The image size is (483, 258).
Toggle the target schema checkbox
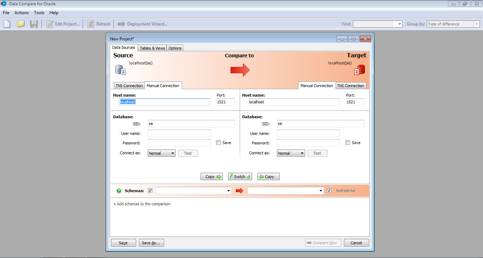pos(329,191)
